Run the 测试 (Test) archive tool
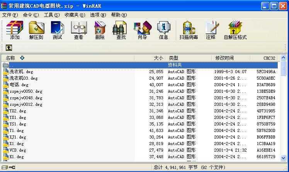The height and width of the screenshot is (172, 289). [57, 30]
